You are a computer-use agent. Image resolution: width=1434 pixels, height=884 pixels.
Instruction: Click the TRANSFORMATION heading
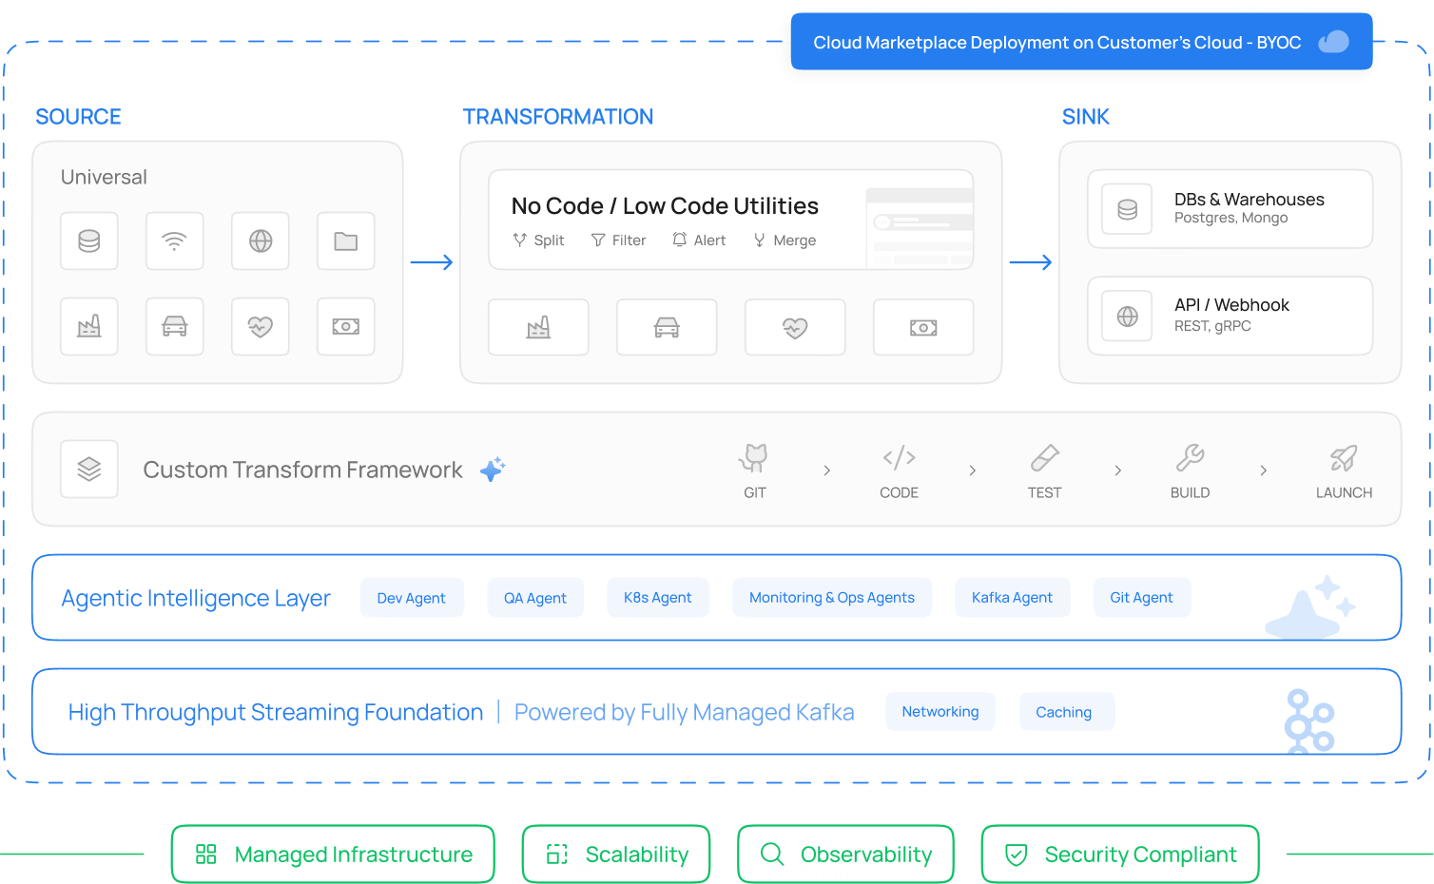pos(558,117)
